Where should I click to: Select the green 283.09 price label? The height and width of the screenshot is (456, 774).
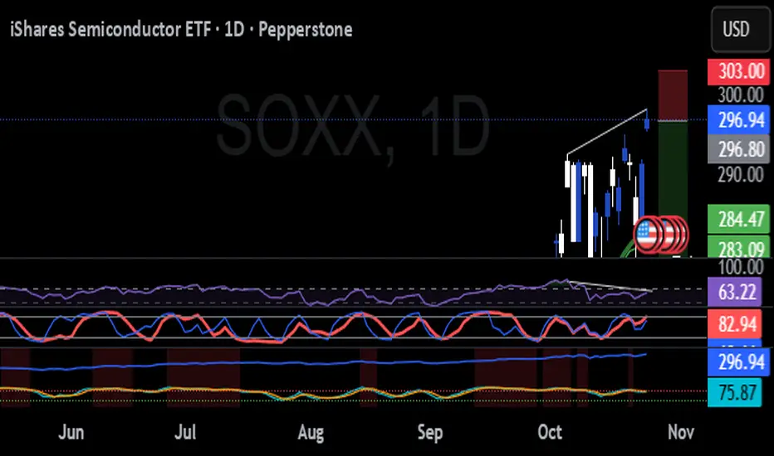click(738, 246)
